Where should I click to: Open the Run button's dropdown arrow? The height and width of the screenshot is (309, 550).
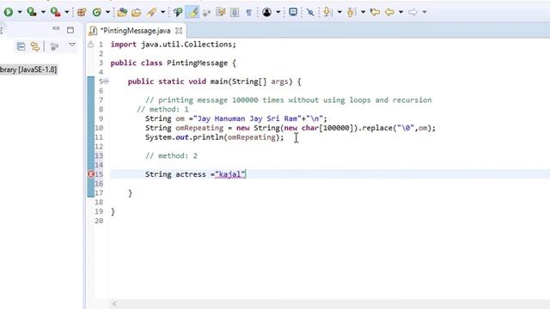tap(20, 12)
